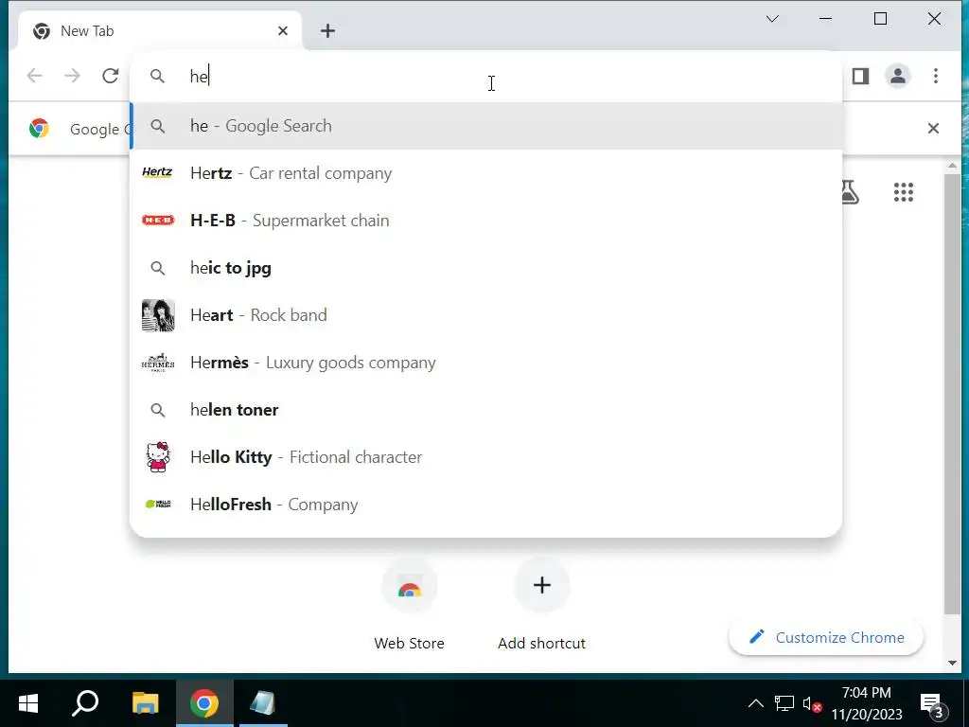Click the search magnifier in address bar

[158, 76]
